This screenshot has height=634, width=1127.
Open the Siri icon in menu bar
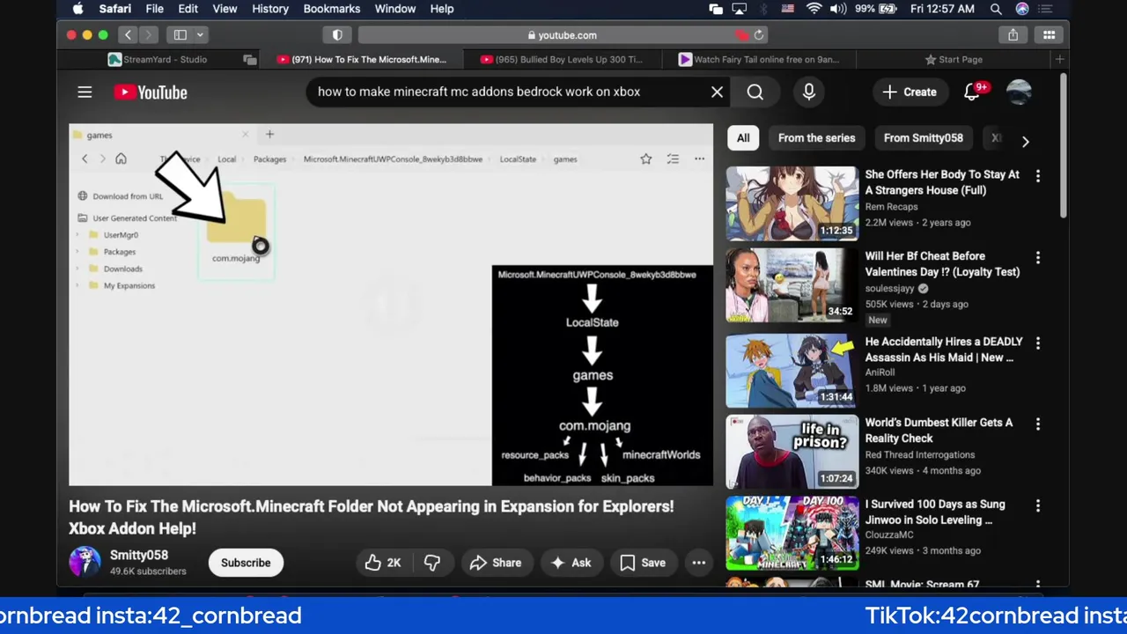click(x=1022, y=9)
